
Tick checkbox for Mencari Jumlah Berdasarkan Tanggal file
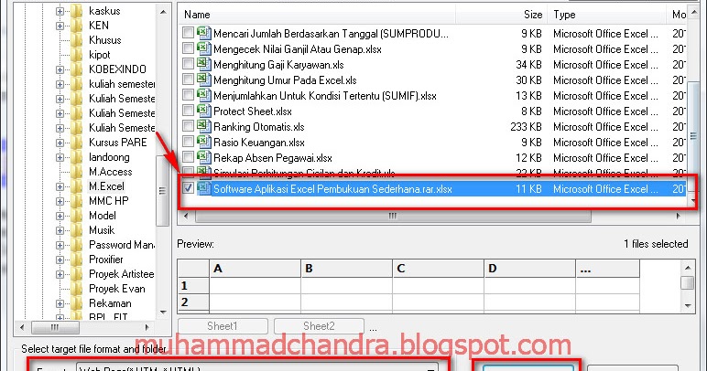[x=188, y=33]
